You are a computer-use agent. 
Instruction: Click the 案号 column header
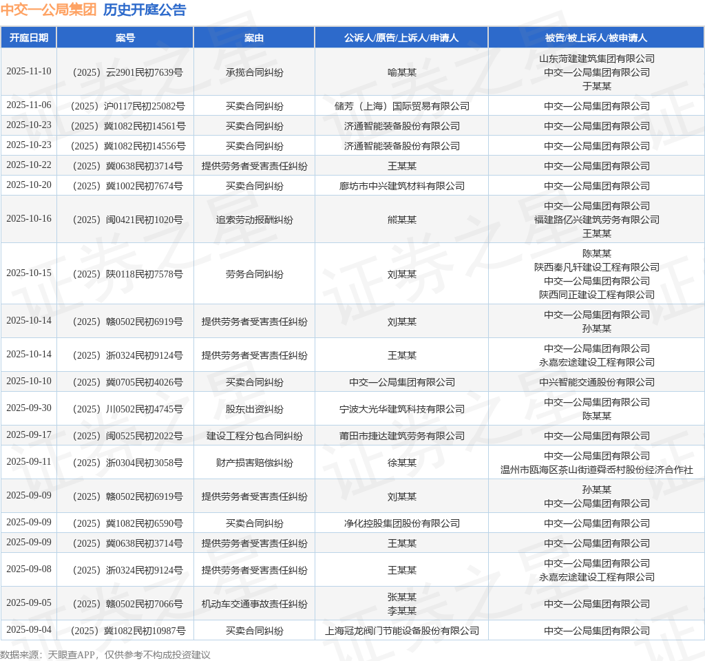(125, 38)
